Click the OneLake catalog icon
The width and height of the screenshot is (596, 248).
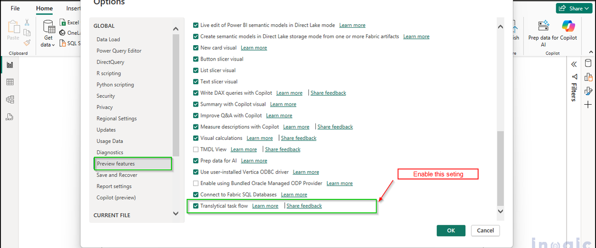[63, 33]
